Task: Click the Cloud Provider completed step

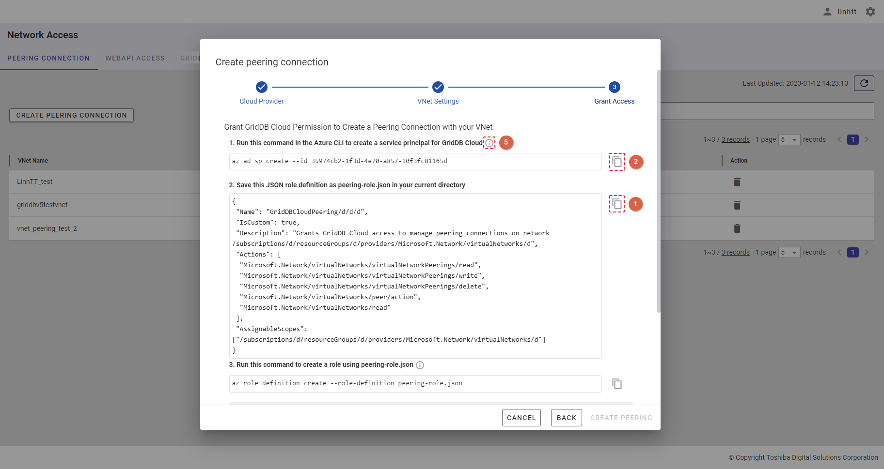Action: [x=262, y=87]
